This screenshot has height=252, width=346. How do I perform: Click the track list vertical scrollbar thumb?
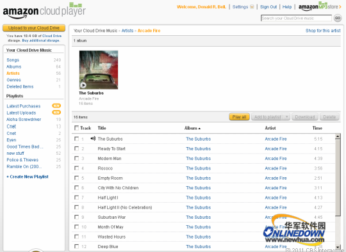point(338,178)
